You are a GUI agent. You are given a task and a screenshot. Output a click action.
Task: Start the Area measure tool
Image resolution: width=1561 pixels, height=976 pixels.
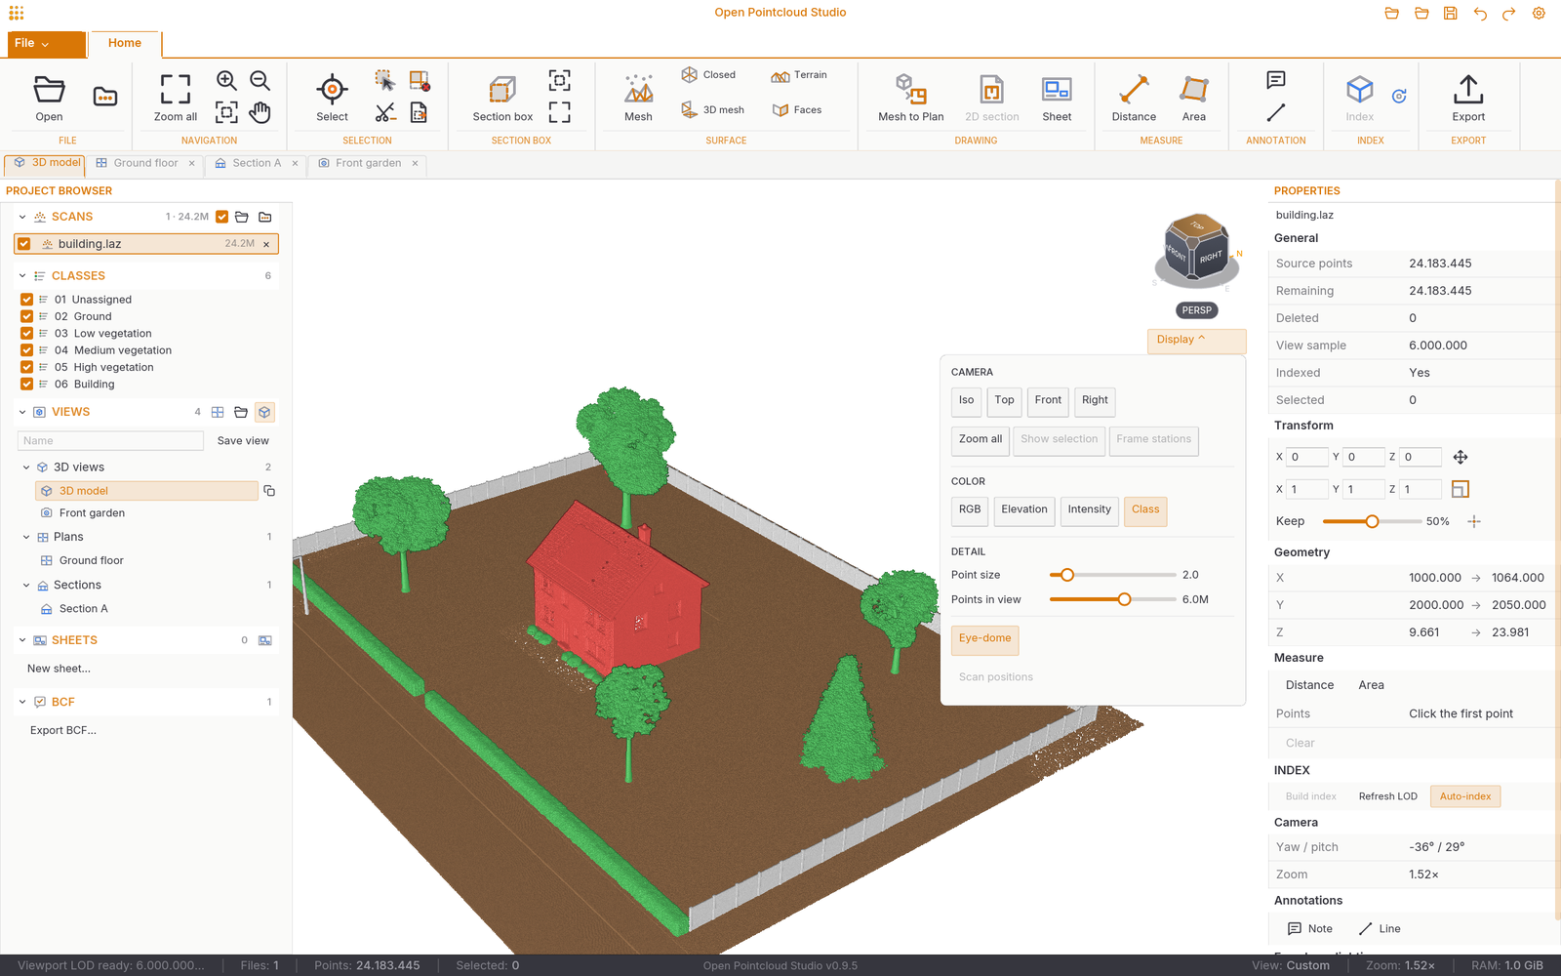(1194, 98)
